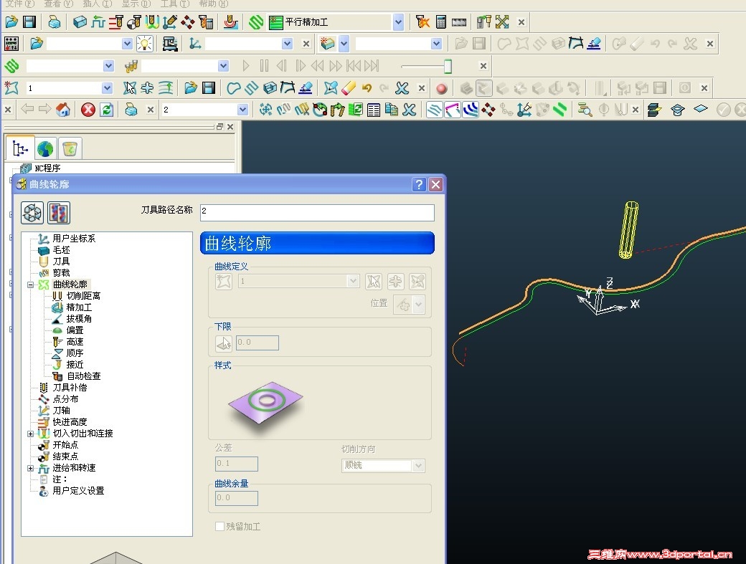Open 精加工 settings page

point(79,307)
